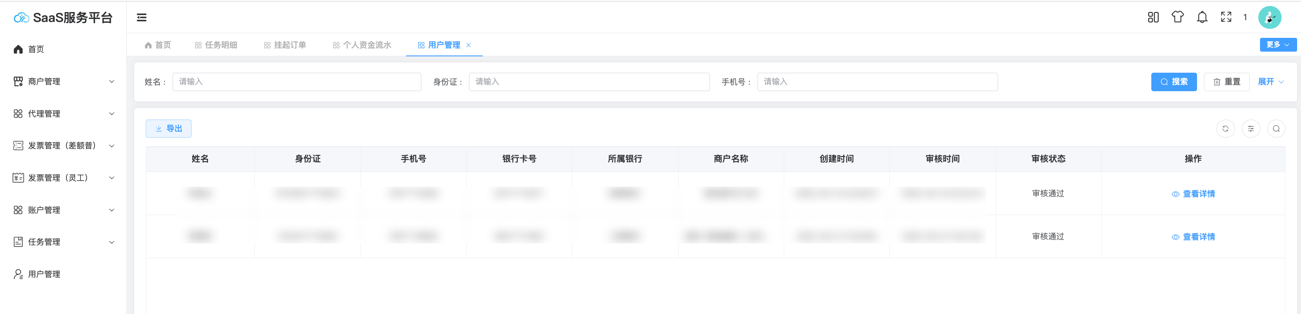Focus the 身份证 input field

[588, 82]
